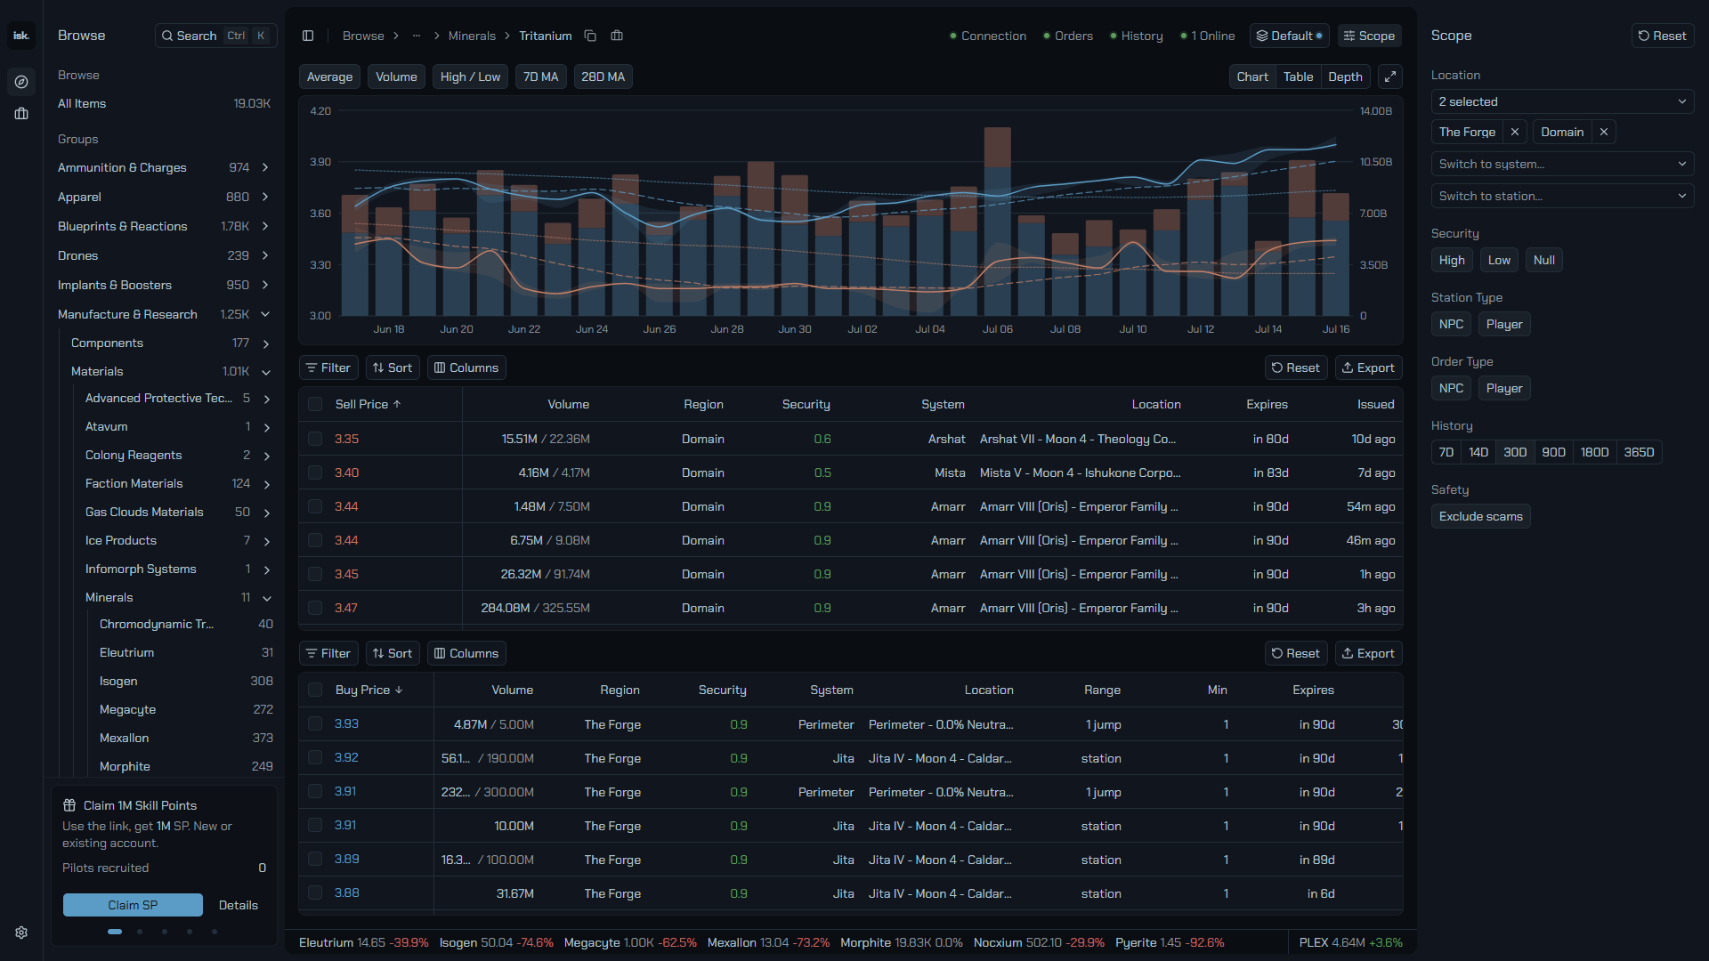1709x961 pixels.
Task: Copy Tritanium name with the copy icon
Action: (590, 36)
